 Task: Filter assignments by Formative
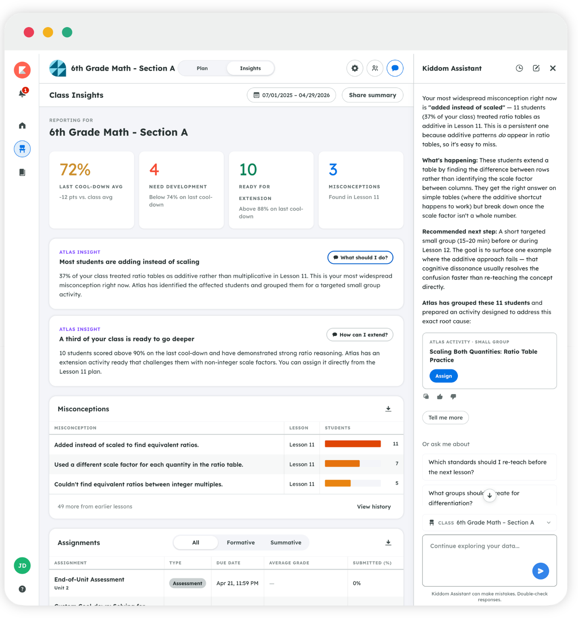pos(241,543)
